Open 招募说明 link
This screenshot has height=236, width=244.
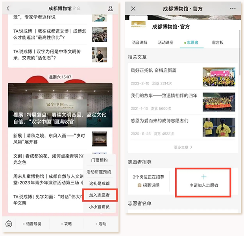pyautogui.click(x=149, y=185)
